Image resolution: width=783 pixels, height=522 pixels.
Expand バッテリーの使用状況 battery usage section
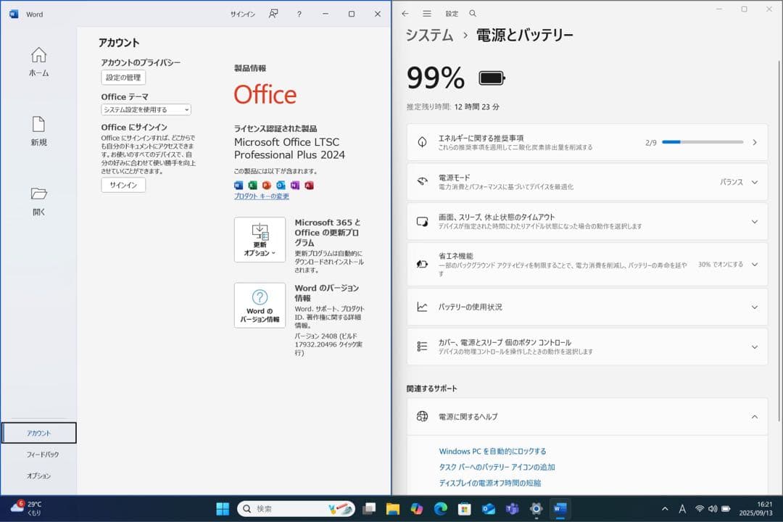pos(755,307)
